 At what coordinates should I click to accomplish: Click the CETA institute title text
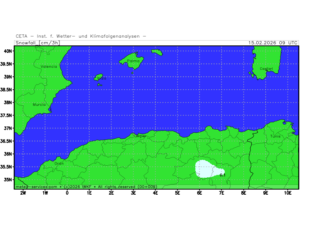click(x=81, y=36)
